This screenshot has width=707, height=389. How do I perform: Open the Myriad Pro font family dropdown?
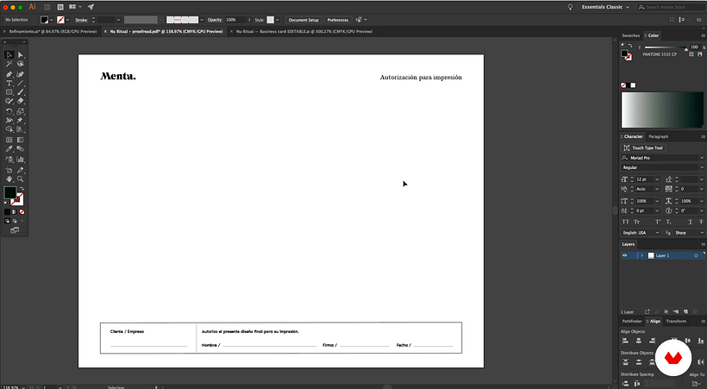tap(701, 158)
